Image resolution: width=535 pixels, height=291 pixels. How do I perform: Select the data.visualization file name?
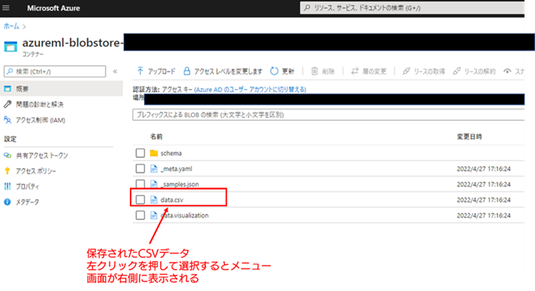click(185, 215)
